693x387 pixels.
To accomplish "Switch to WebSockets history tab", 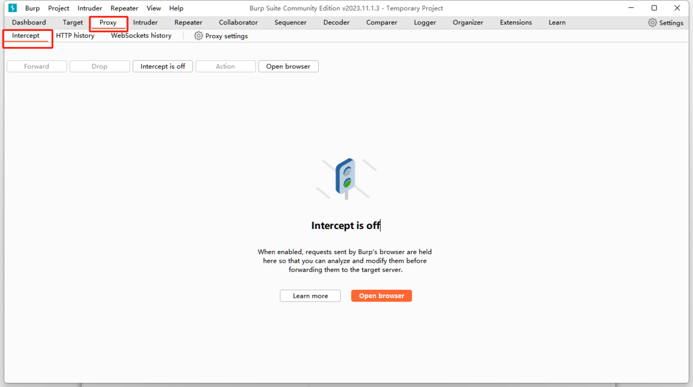I will coord(141,36).
